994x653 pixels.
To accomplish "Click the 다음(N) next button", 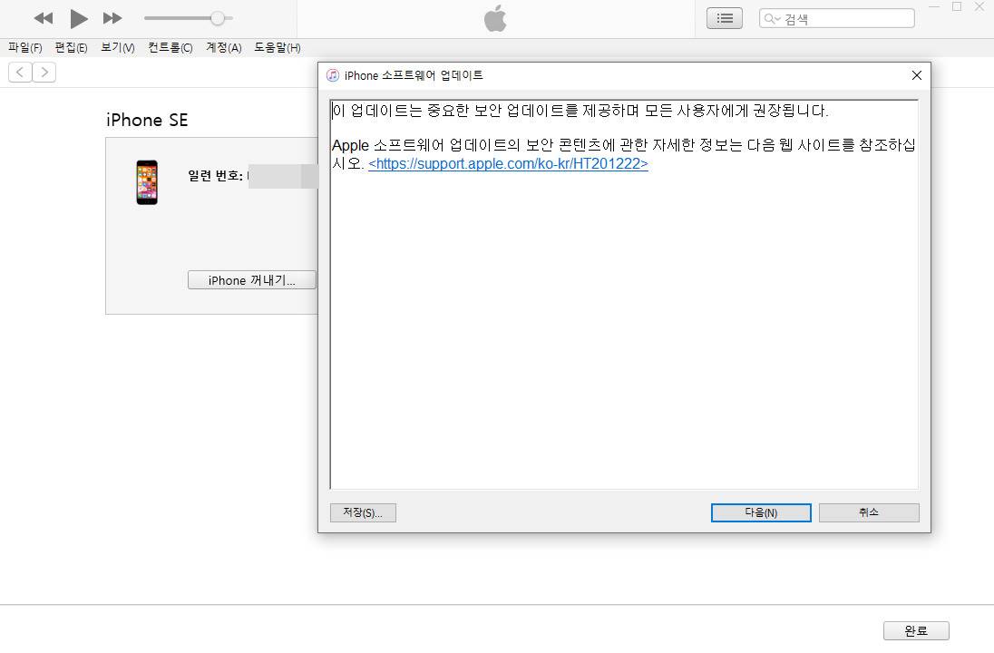I will coord(761,513).
